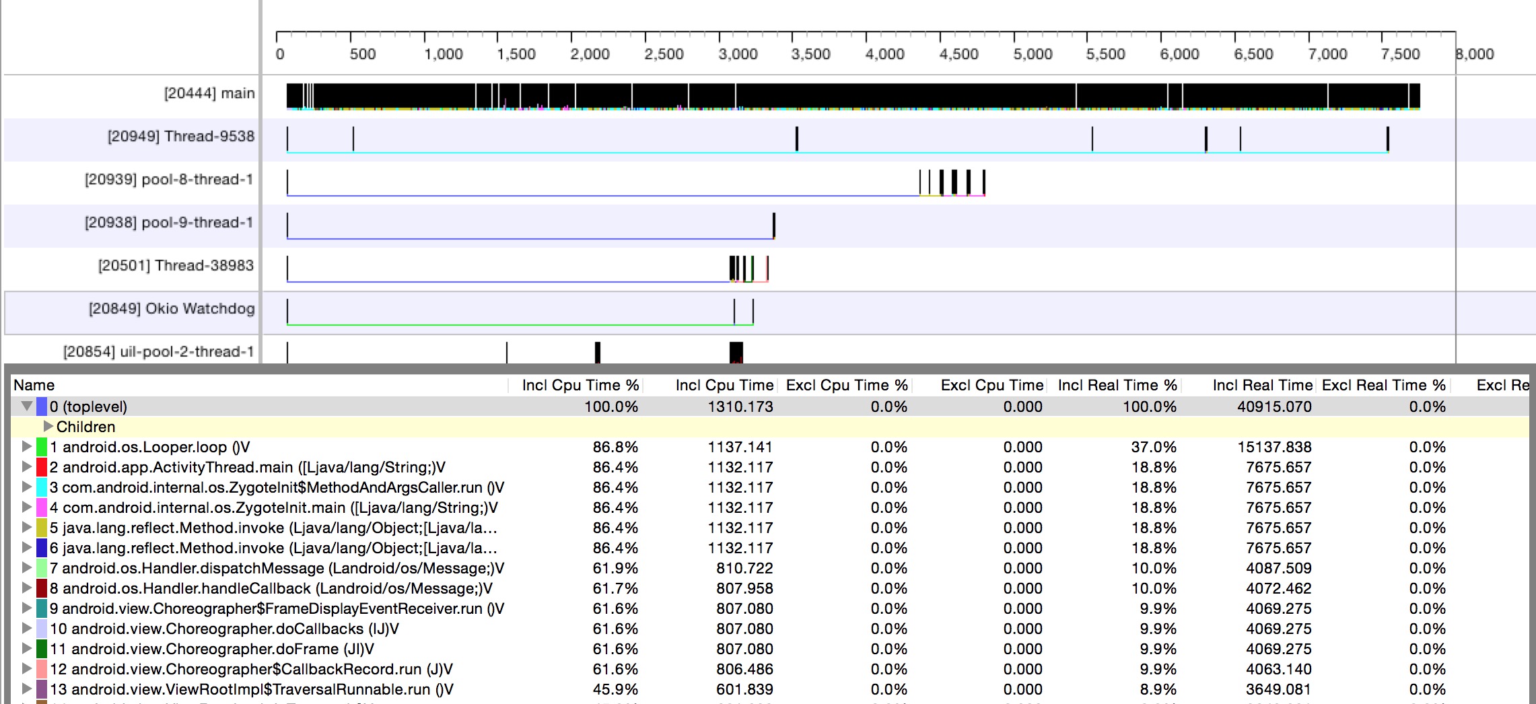The height and width of the screenshot is (704, 1536).
Task: Expand row 13 ViewRootImpl$TraversalRunnable.run
Action: click(x=26, y=689)
